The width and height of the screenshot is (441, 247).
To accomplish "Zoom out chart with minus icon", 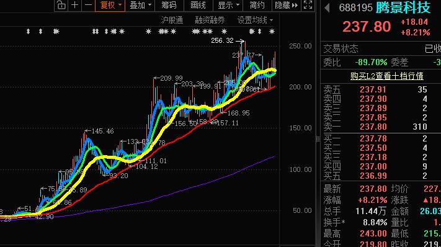I will [x=88, y=5].
